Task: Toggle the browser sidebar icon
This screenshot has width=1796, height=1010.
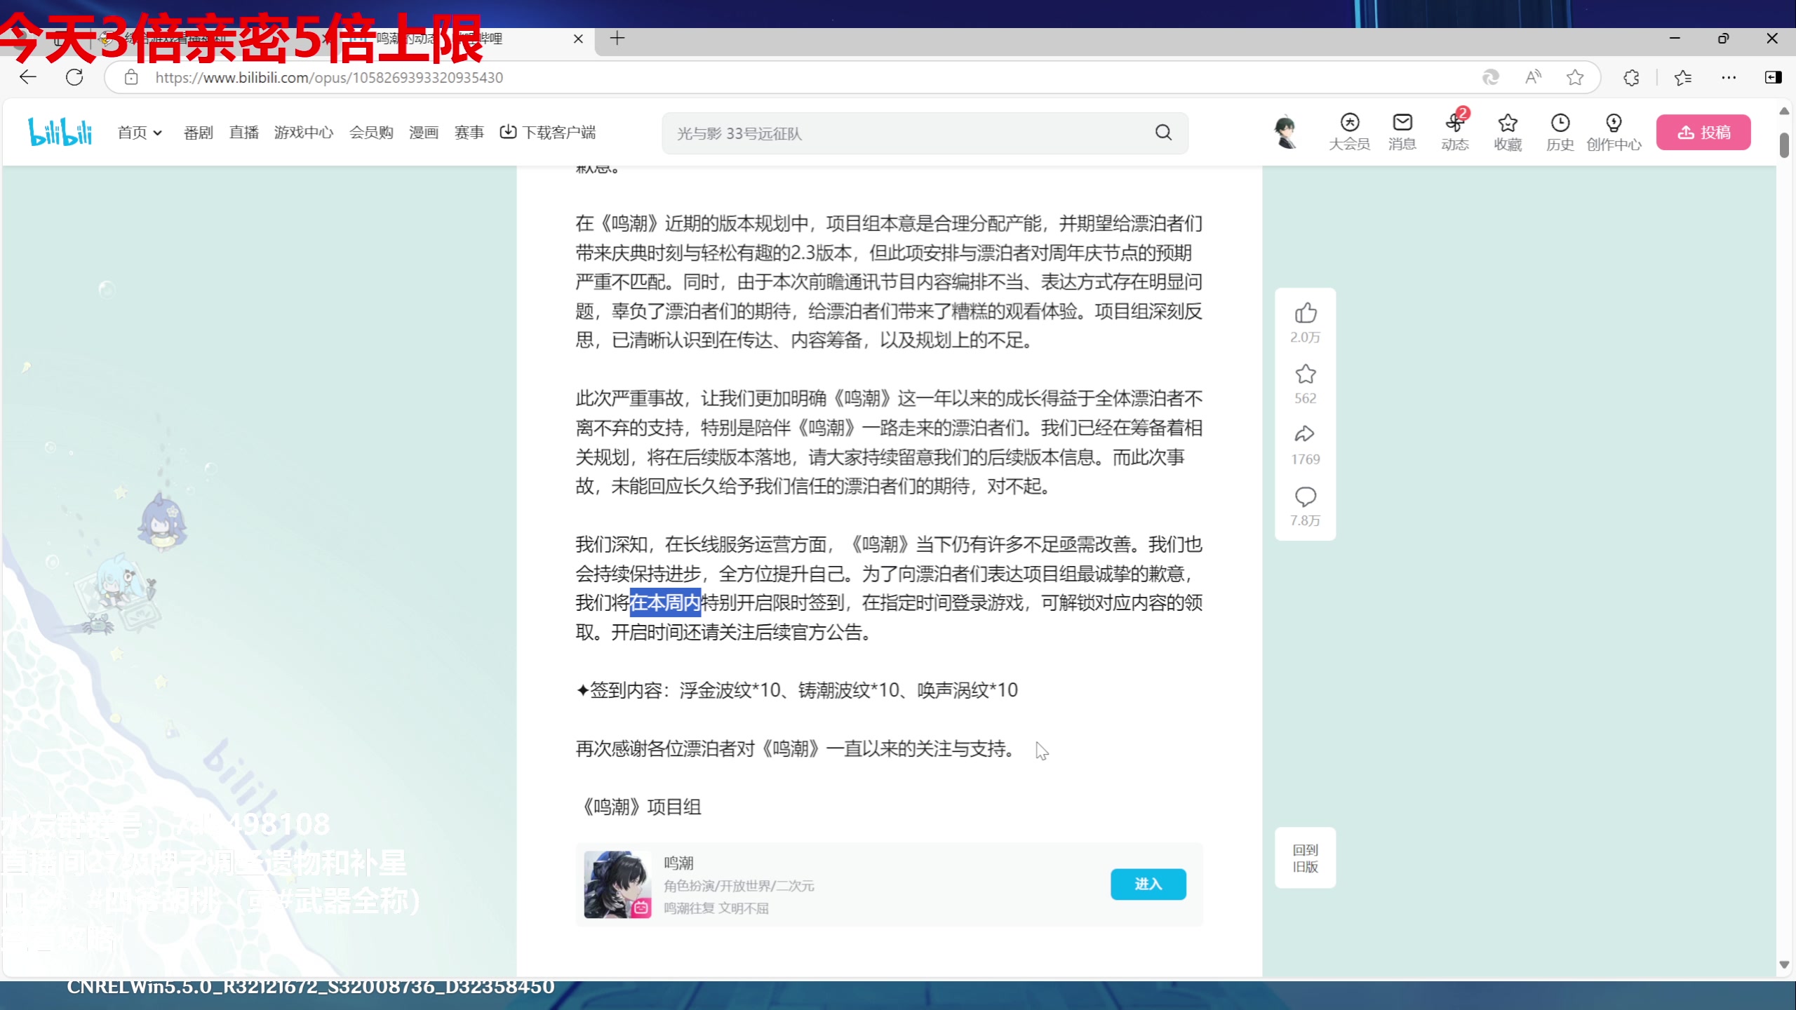Action: [1773, 77]
